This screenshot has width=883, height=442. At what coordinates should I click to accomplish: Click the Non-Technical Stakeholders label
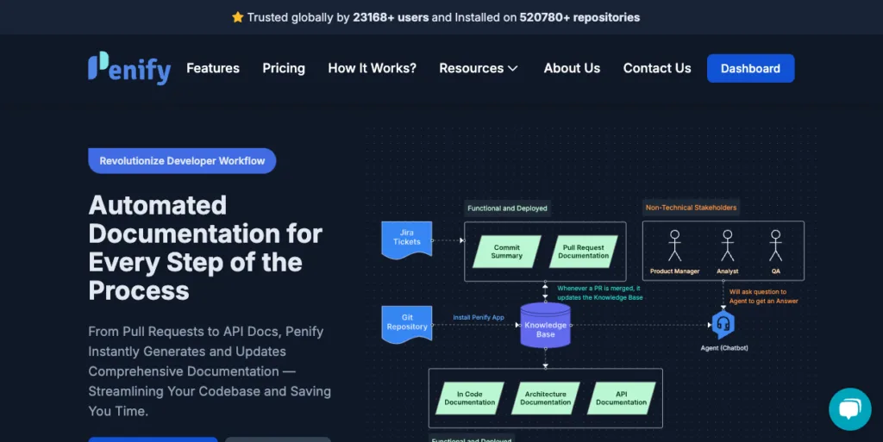[x=691, y=208]
